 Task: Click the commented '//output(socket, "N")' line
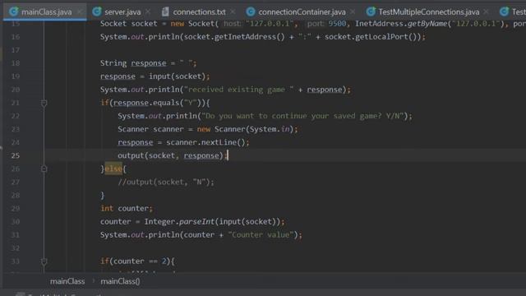pos(166,182)
